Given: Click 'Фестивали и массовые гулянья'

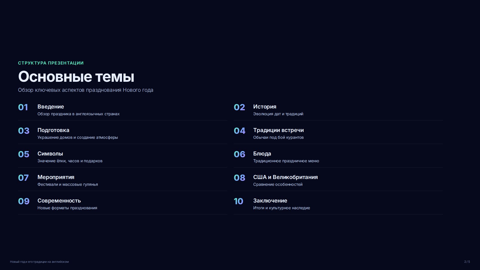Looking at the screenshot, I should [x=68, y=184].
